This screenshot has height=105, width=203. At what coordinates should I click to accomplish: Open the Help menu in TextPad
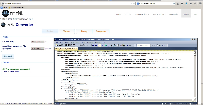click(x=104, y=42)
